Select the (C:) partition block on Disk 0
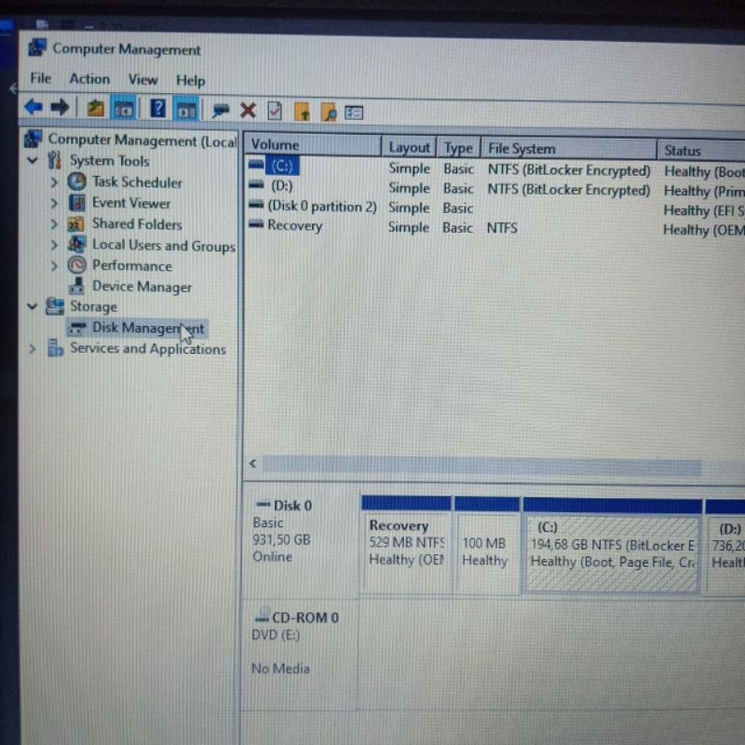 click(612, 553)
